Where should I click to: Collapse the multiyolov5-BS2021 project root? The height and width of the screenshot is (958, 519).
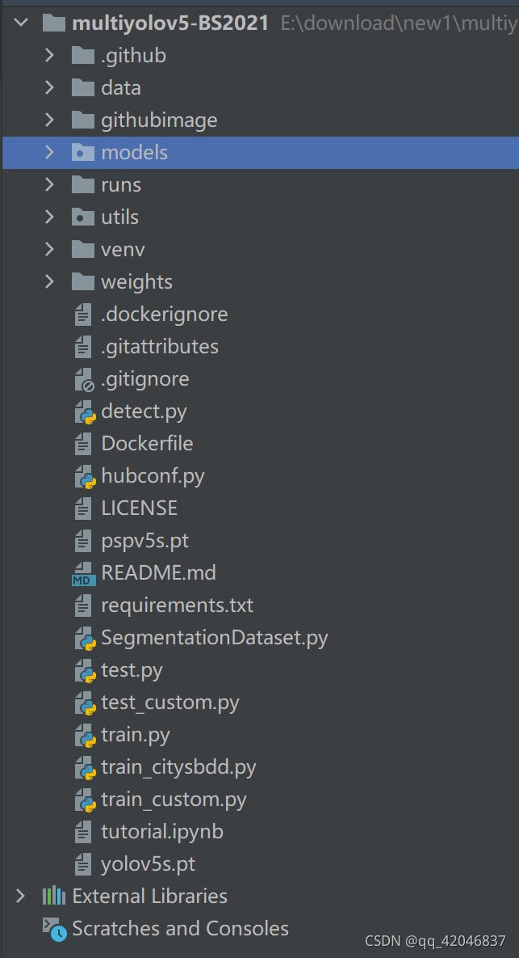click(x=21, y=23)
